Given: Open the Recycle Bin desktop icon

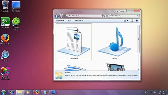Looking at the screenshot, I should tap(5, 6).
